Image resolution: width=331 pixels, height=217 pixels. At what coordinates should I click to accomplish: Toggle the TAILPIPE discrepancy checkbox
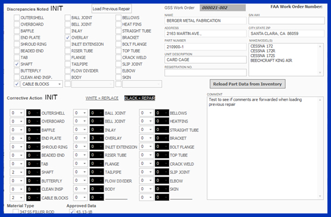point(67,64)
